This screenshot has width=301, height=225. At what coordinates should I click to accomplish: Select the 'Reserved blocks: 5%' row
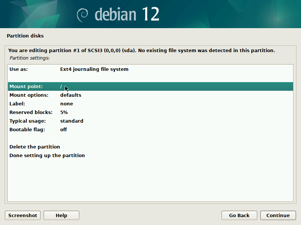click(x=150, y=112)
